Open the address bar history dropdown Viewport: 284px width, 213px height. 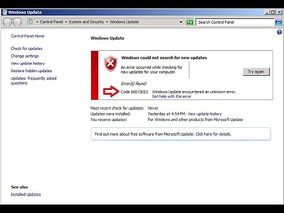(x=181, y=22)
